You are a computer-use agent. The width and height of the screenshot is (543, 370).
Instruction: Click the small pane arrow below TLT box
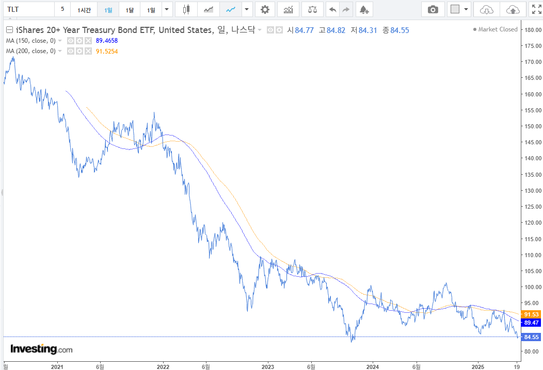coord(10,19)
